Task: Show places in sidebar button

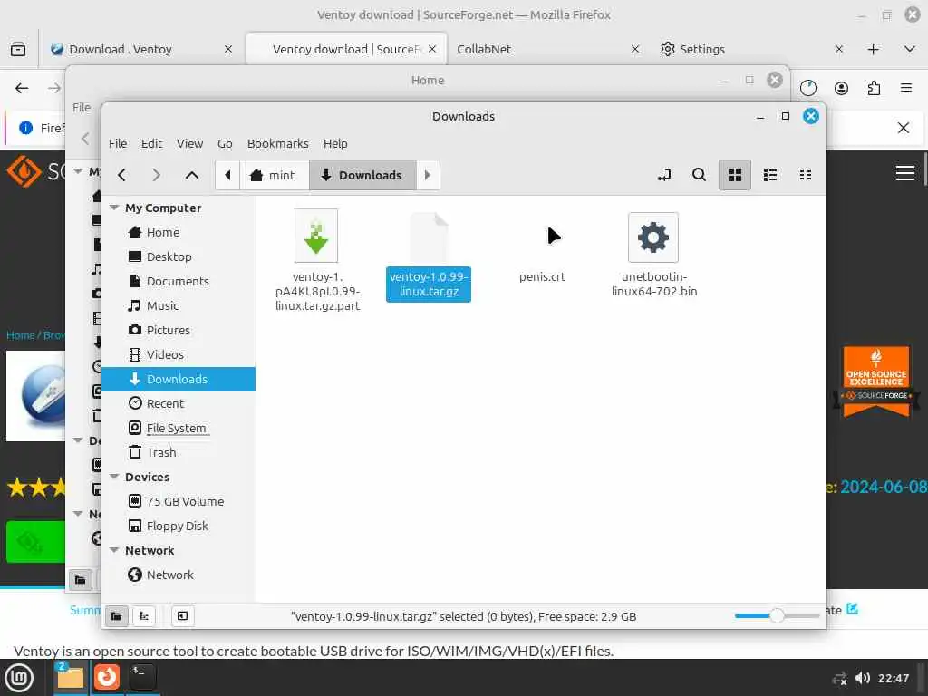Action: (x=117, y=616)
